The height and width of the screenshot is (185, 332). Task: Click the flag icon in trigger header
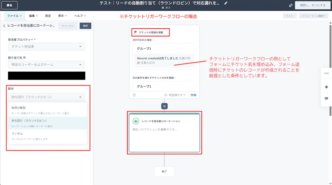coord(136,32)
